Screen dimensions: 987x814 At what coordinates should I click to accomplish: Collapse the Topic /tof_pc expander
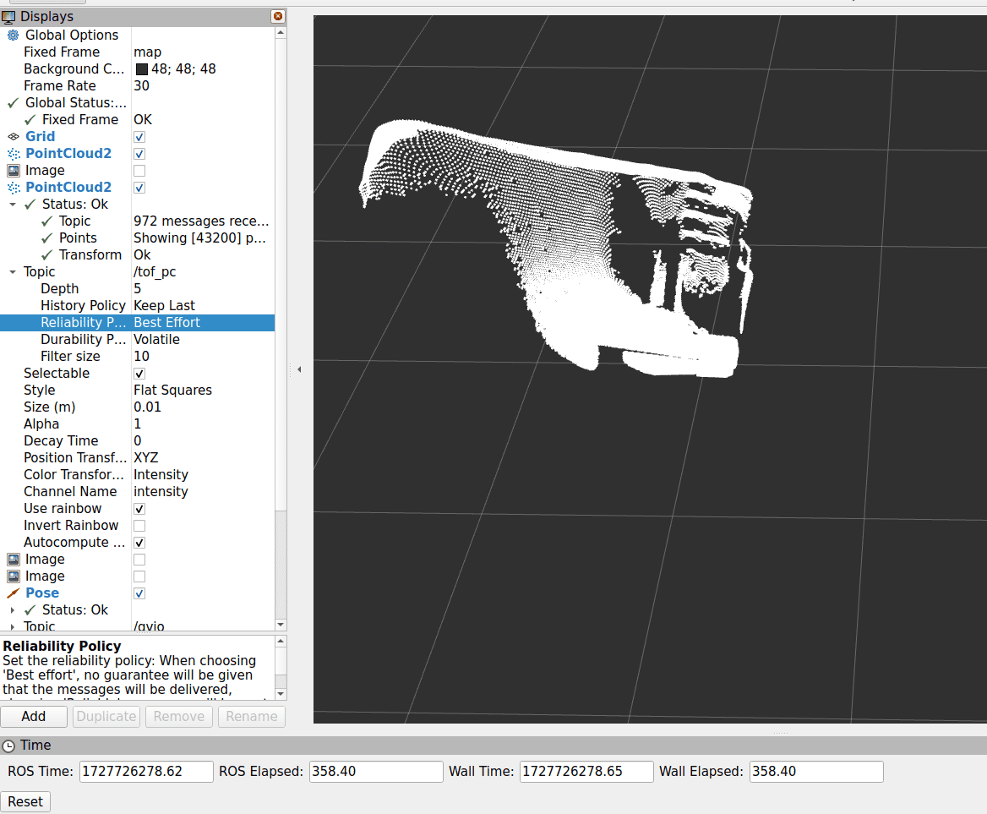pos(13,272)
